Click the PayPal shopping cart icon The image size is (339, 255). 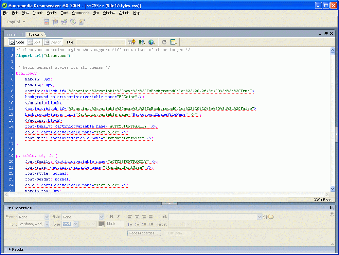coord(55,22)
